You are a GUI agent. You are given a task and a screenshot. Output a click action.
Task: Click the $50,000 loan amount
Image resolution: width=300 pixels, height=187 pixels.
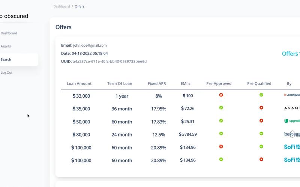point(81,122)
